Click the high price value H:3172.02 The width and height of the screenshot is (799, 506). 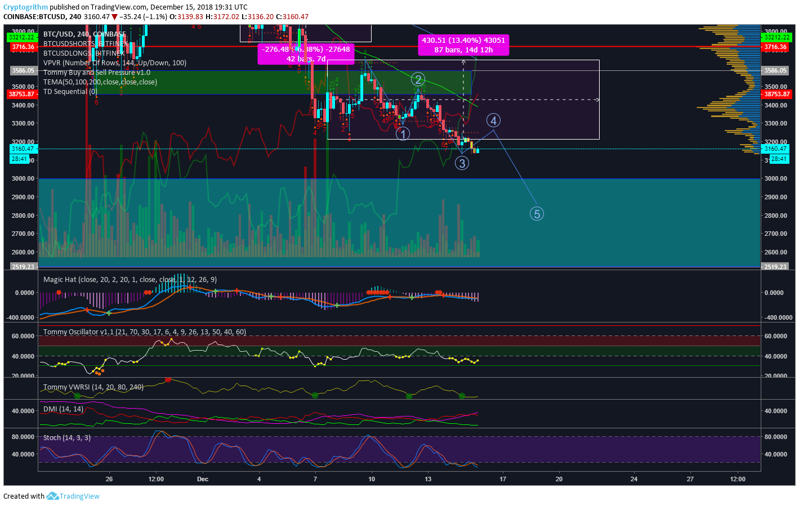(x=222, y=17)
